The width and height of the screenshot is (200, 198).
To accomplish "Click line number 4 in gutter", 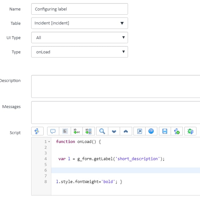I will [x=46, y=159].
